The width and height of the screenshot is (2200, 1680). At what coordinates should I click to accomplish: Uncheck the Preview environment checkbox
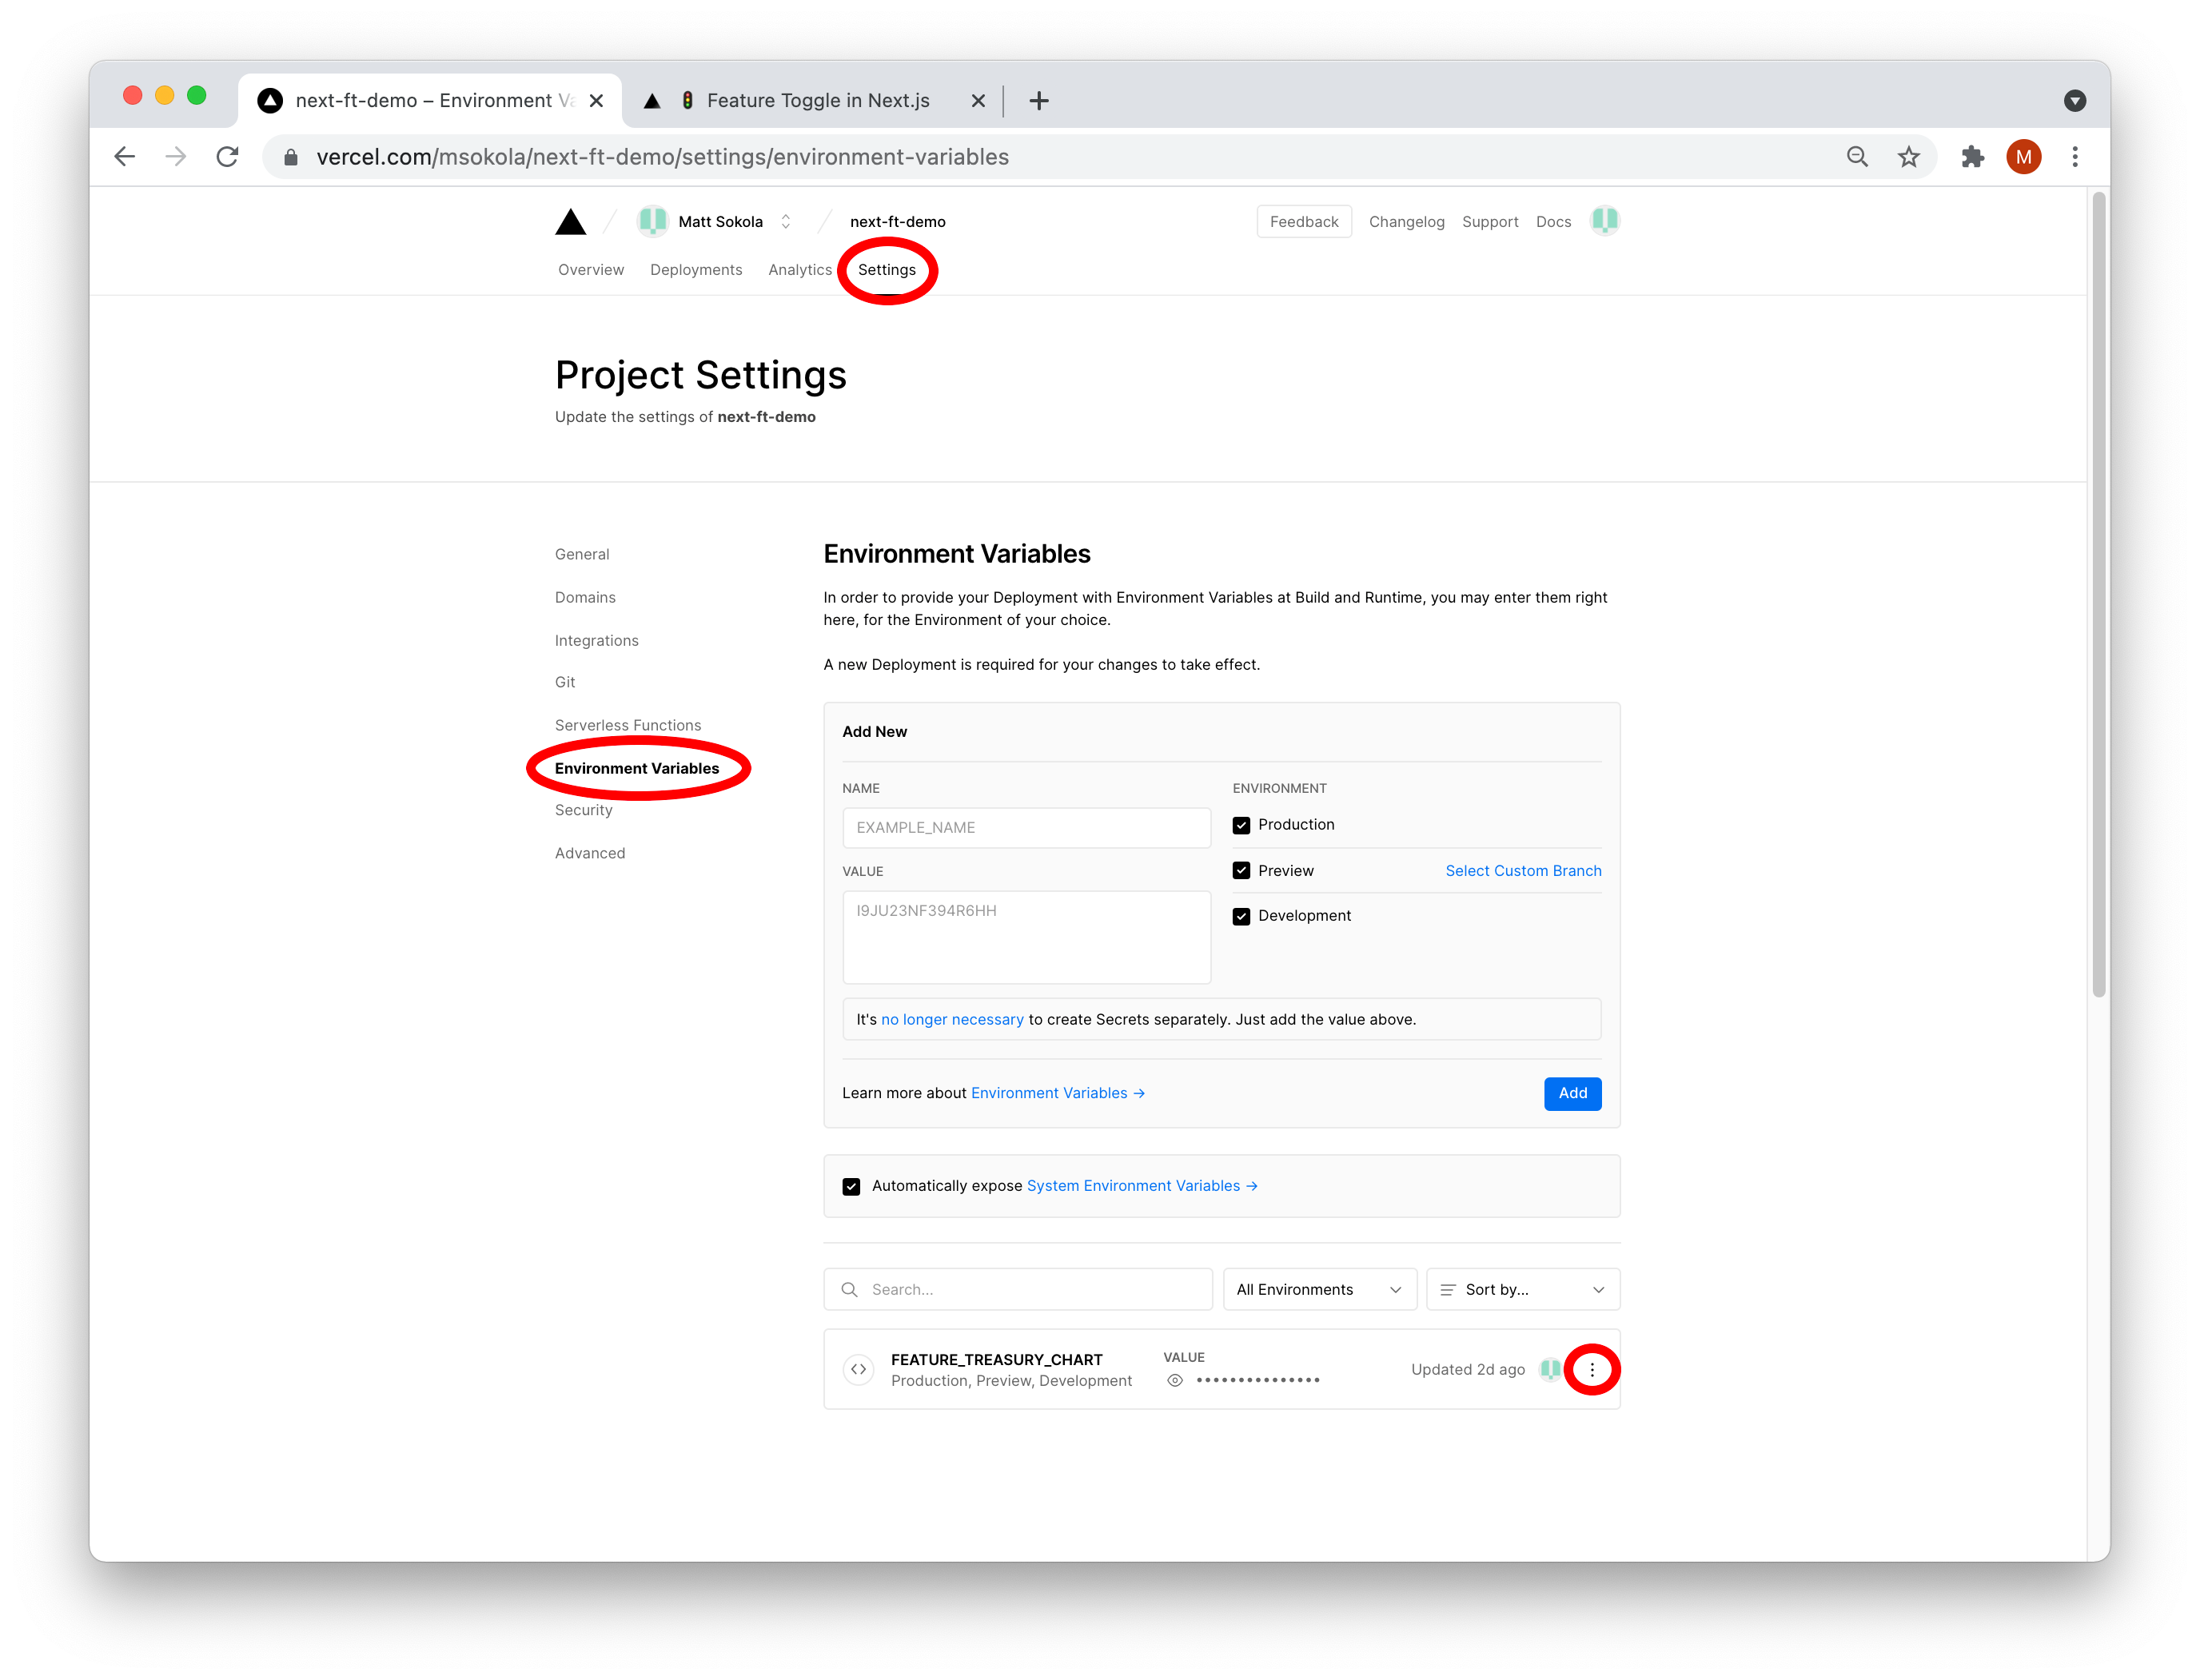click(1241, 870)
